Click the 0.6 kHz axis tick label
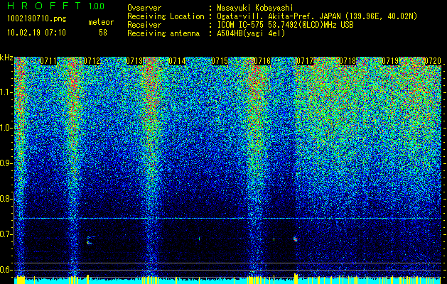 pyautogui.click(x=6, y=270)
